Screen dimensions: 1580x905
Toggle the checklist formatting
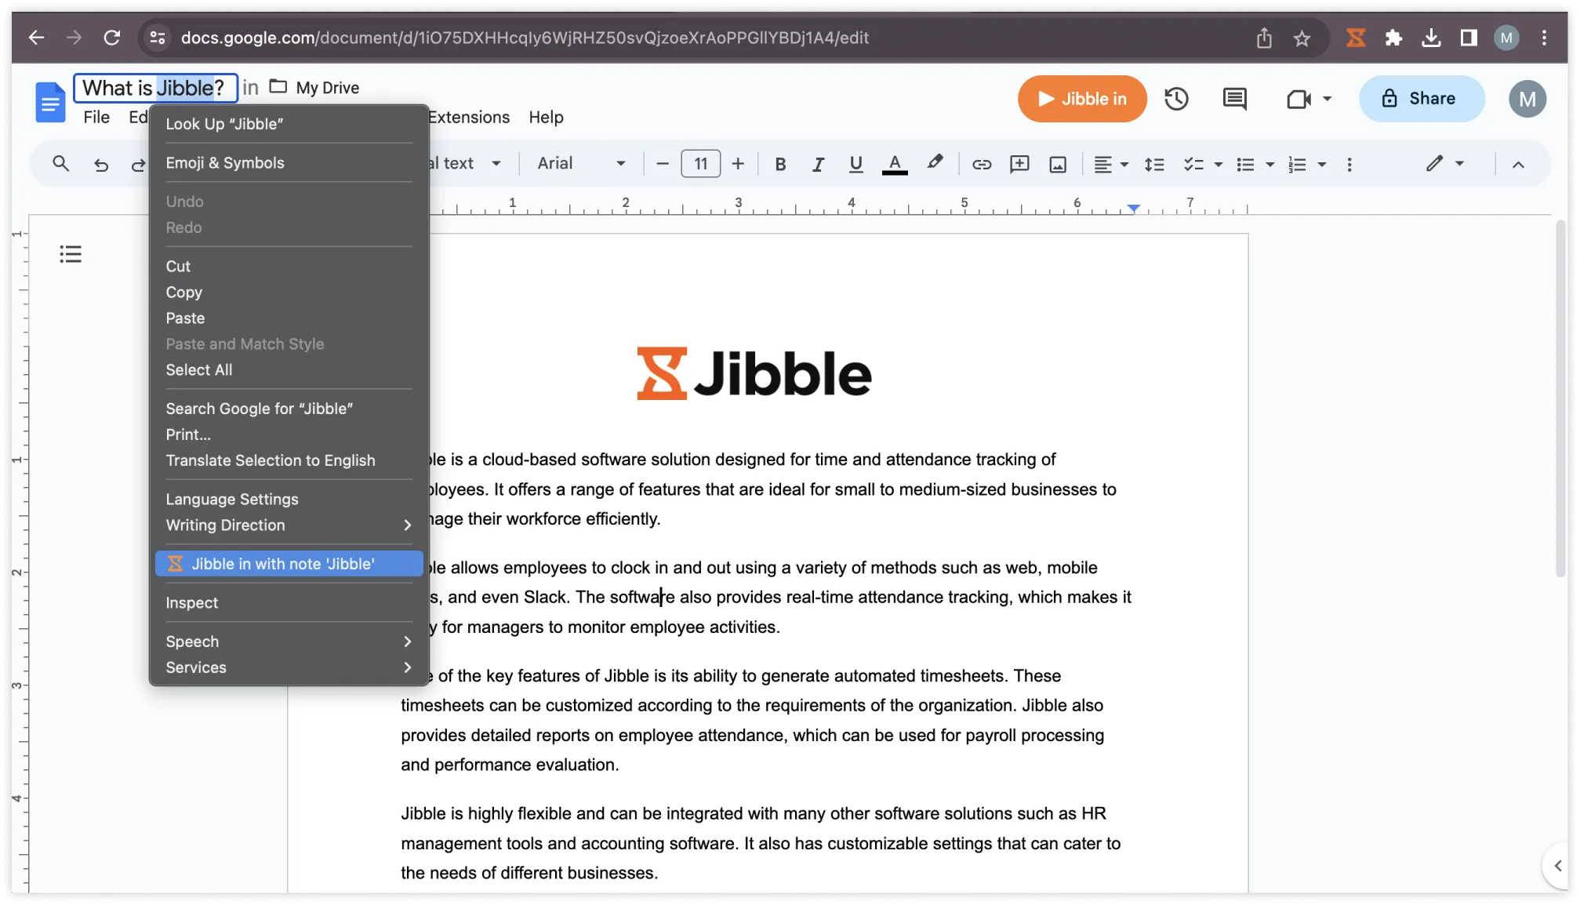(1195, 164)
